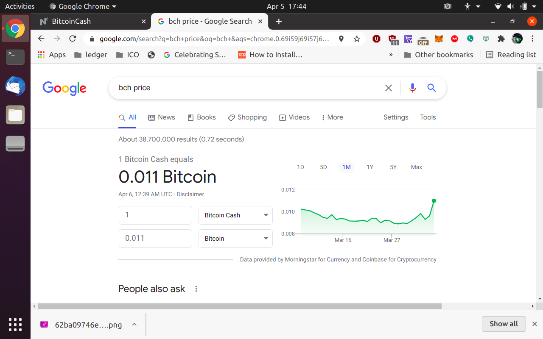The width and height of the screenshot is (543, 339).
Task: Select the 1Y chart range
Action: (x=370, y=167)
